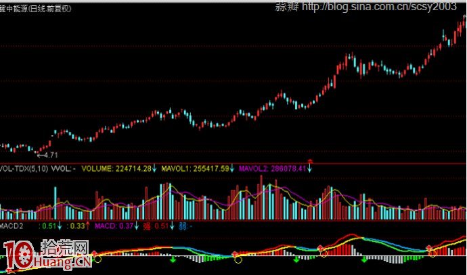The image size is (467, 275).
Task: Click the blue 弱: - readout
Action: click(185, 226)
